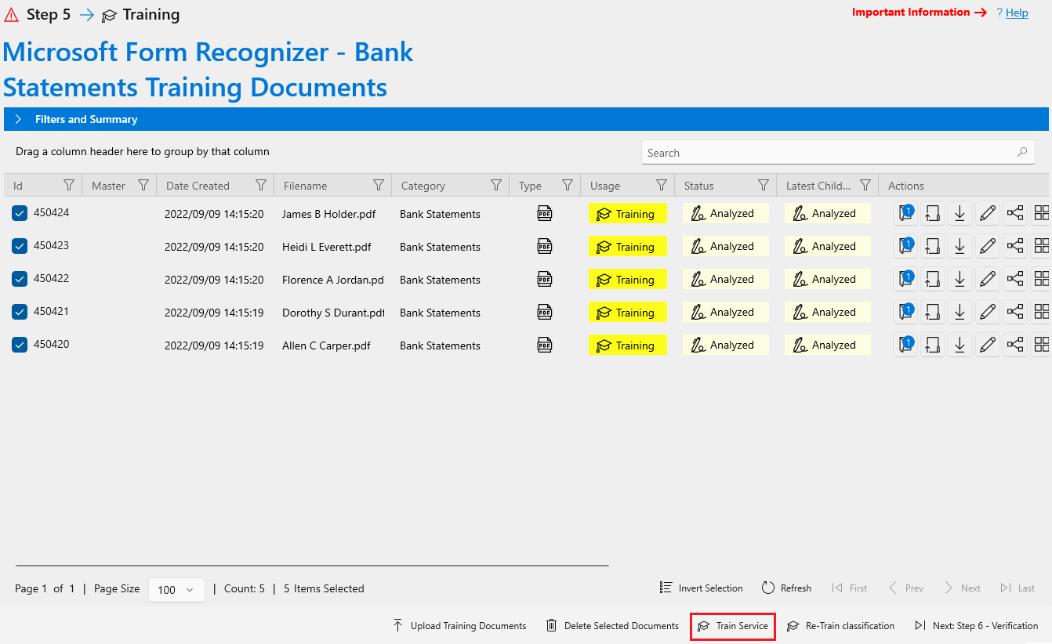Open child documents for Allen C Carper.pdf
Screen dimensions: 1052x644
905,345
